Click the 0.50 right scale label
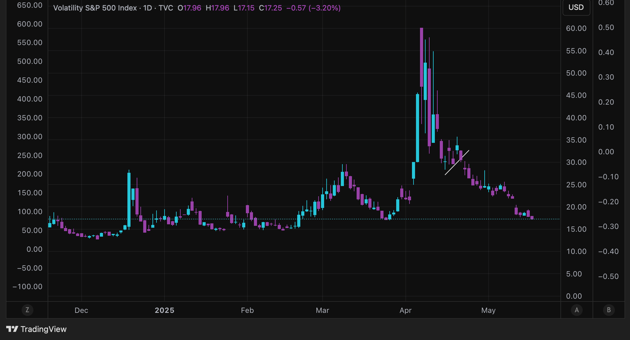Viewport: 630px width, 340px height. coord(606,27)
